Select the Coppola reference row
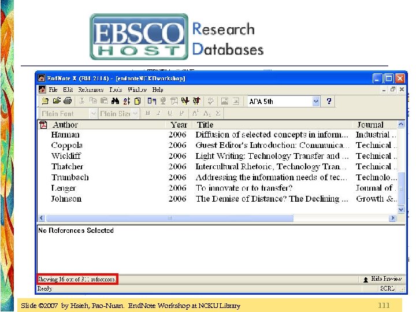 pos(218,146)
